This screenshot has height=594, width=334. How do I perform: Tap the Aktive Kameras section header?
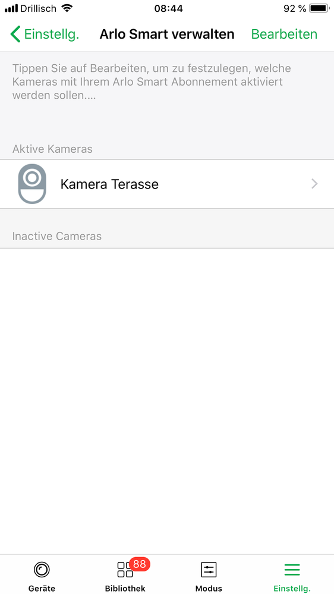52,149
